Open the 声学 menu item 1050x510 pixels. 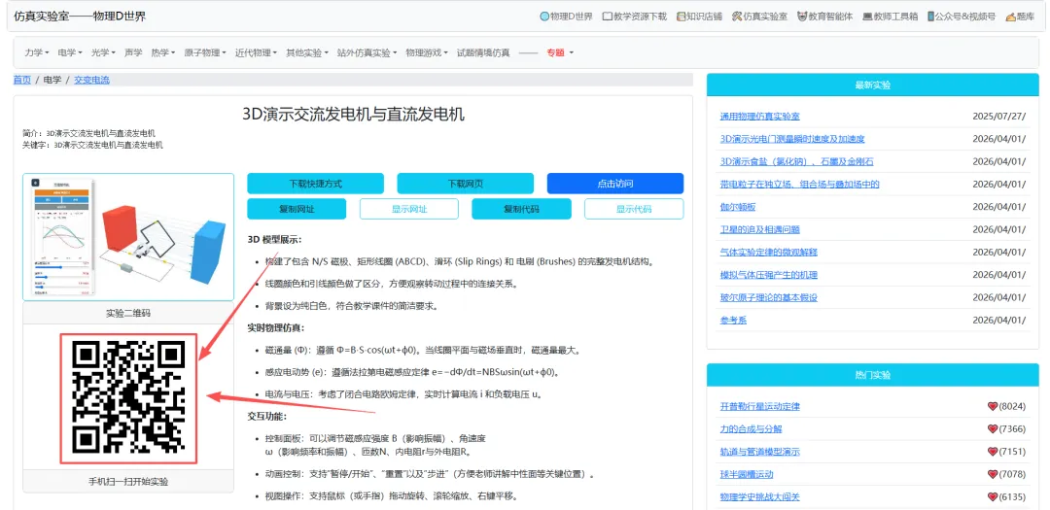click(x=133, y=52)
